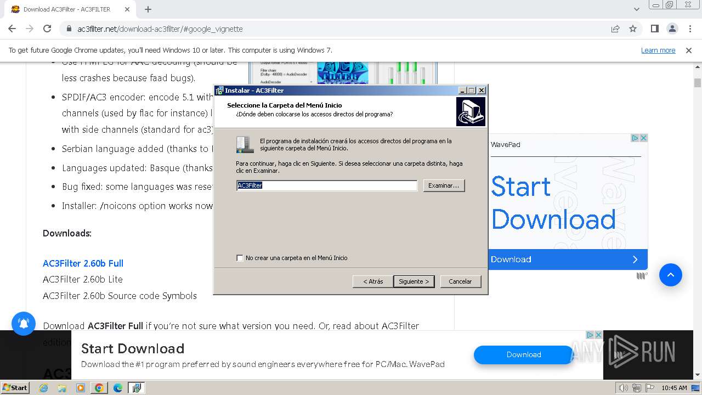Image resolution: width=702 pixels, height=395 pixels.
Task: Click the 'Downloads:' heading text
Action: [x=67, y=233]
